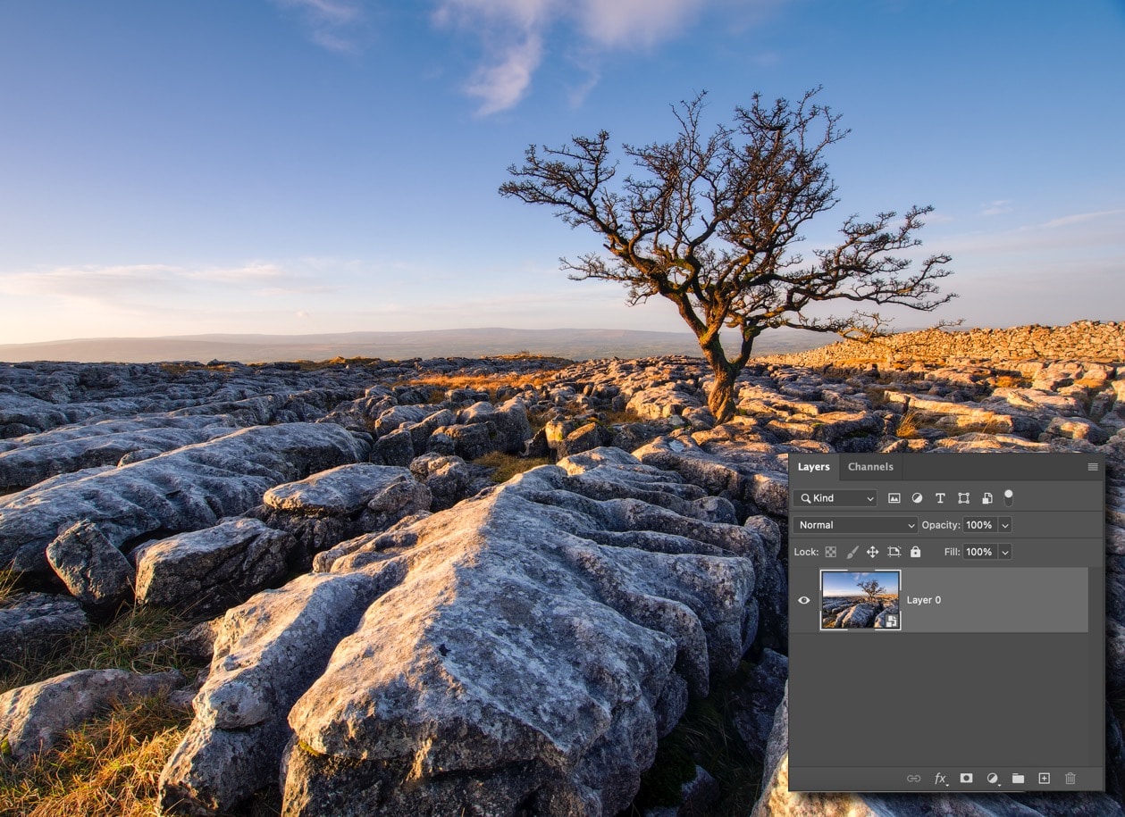Create a new layer
This screenshot has height=817, width=1125.
[x=1044, y=779]
